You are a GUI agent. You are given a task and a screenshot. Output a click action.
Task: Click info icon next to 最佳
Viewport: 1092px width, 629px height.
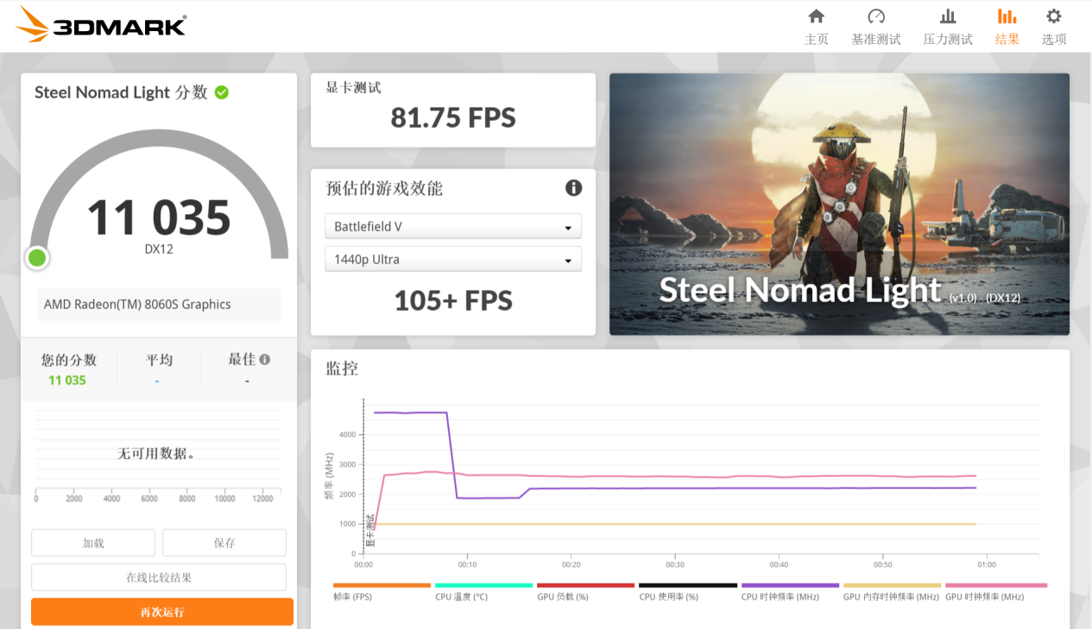coord(265,359)
